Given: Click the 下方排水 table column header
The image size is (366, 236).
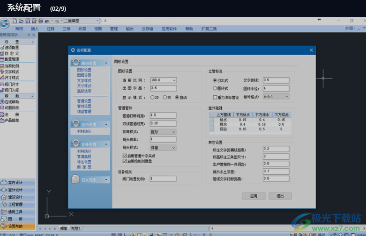Looking at the screenshot, I should 262,114.
